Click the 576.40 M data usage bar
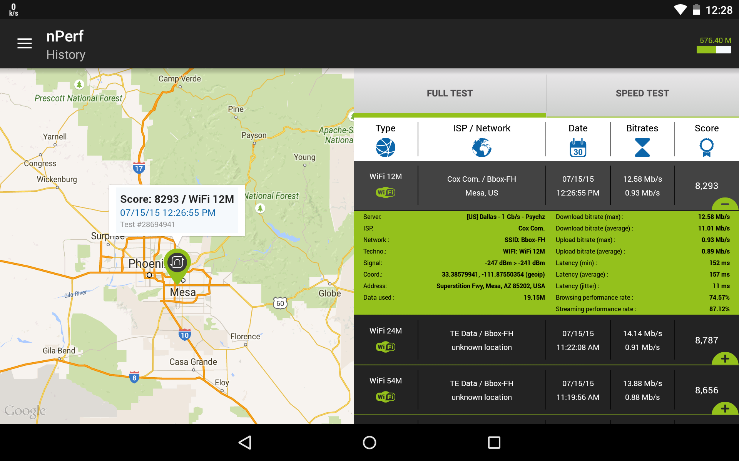 (x=714, y=50)
